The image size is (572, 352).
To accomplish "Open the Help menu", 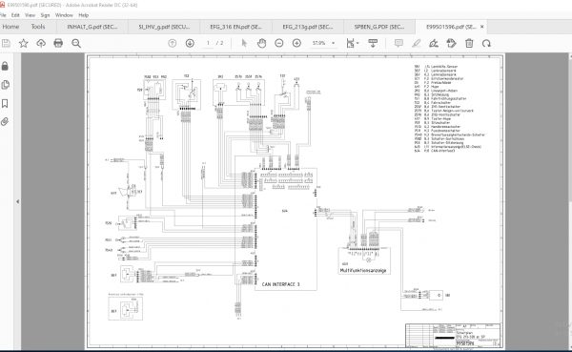I will pyautogui.click(x=84, y=15).
